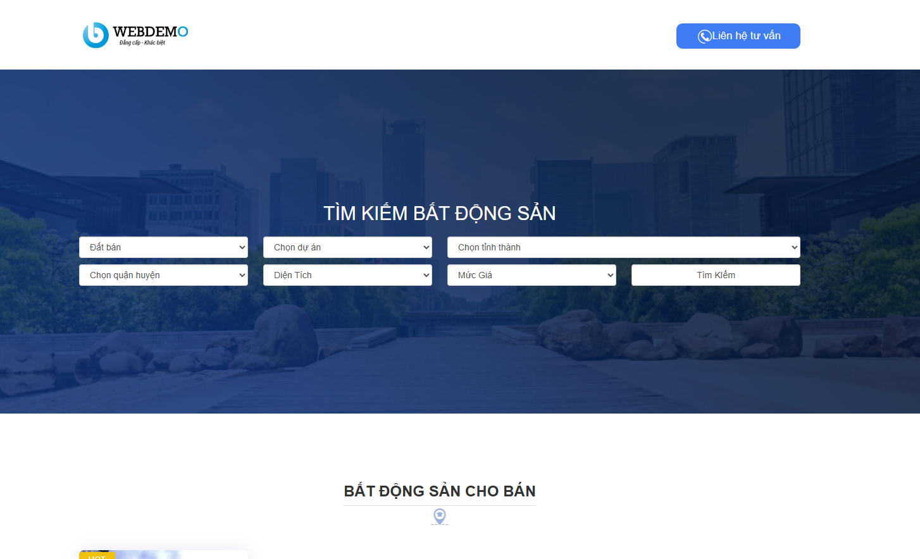Click the heading "BẤT ĐỘNG SẢN CHO BÁN"
920x559 pixels.
click(439, 491)
